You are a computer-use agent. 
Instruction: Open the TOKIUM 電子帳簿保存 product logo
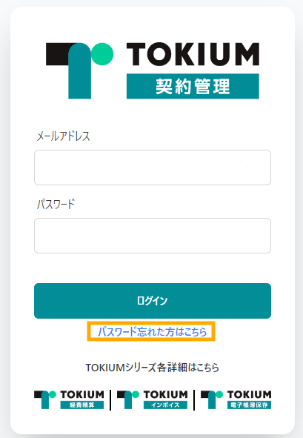(x=236, y=399)
